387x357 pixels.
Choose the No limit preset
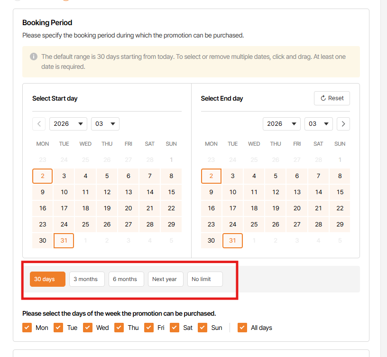205,279
